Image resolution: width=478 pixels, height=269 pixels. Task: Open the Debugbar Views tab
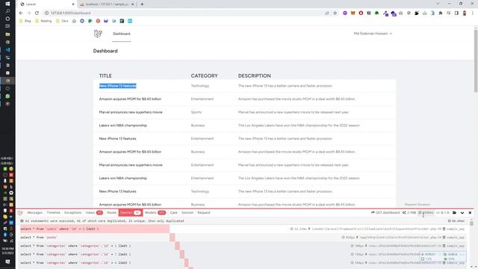[94, 212]
